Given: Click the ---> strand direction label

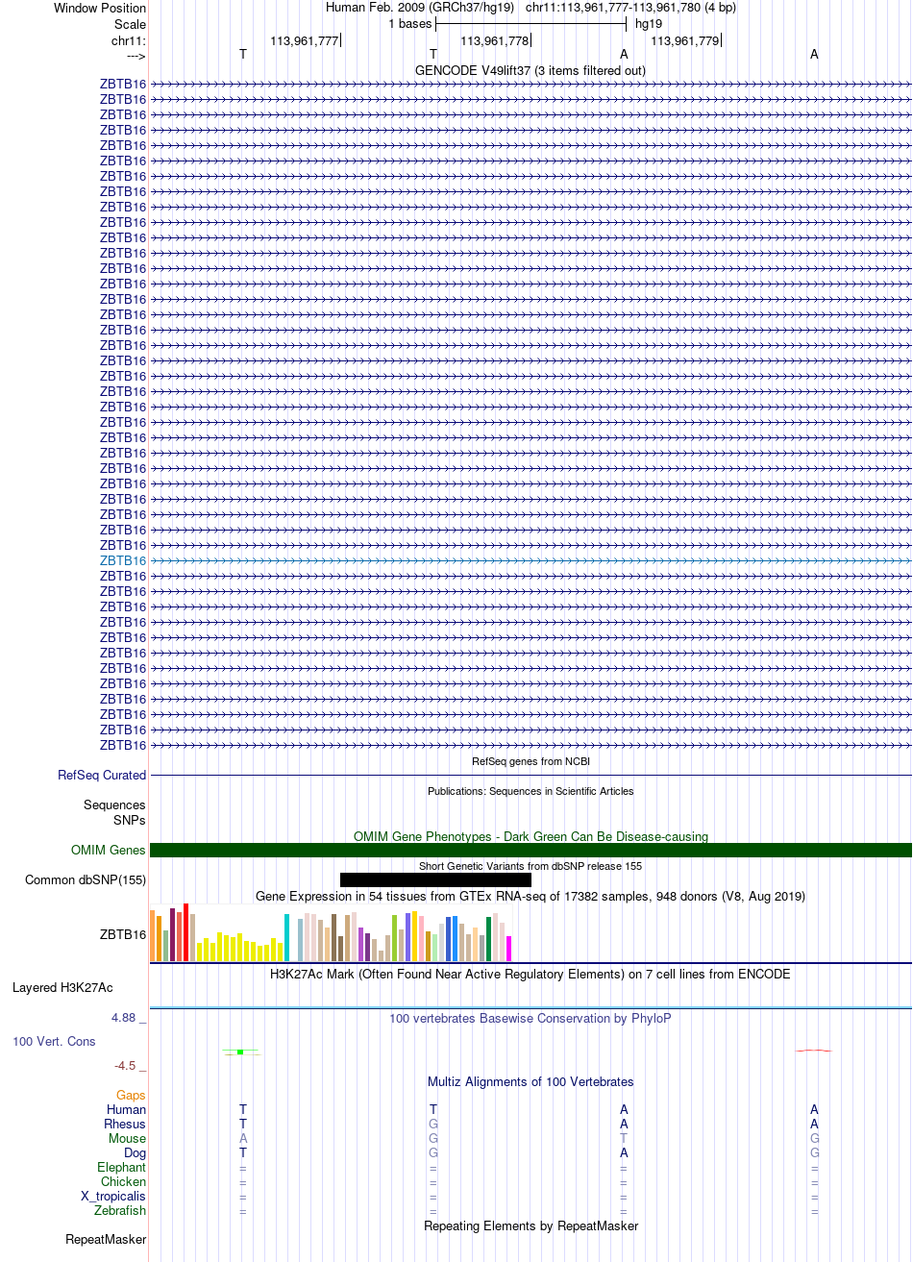Looking at the screenshot, I should click(136, 55).
